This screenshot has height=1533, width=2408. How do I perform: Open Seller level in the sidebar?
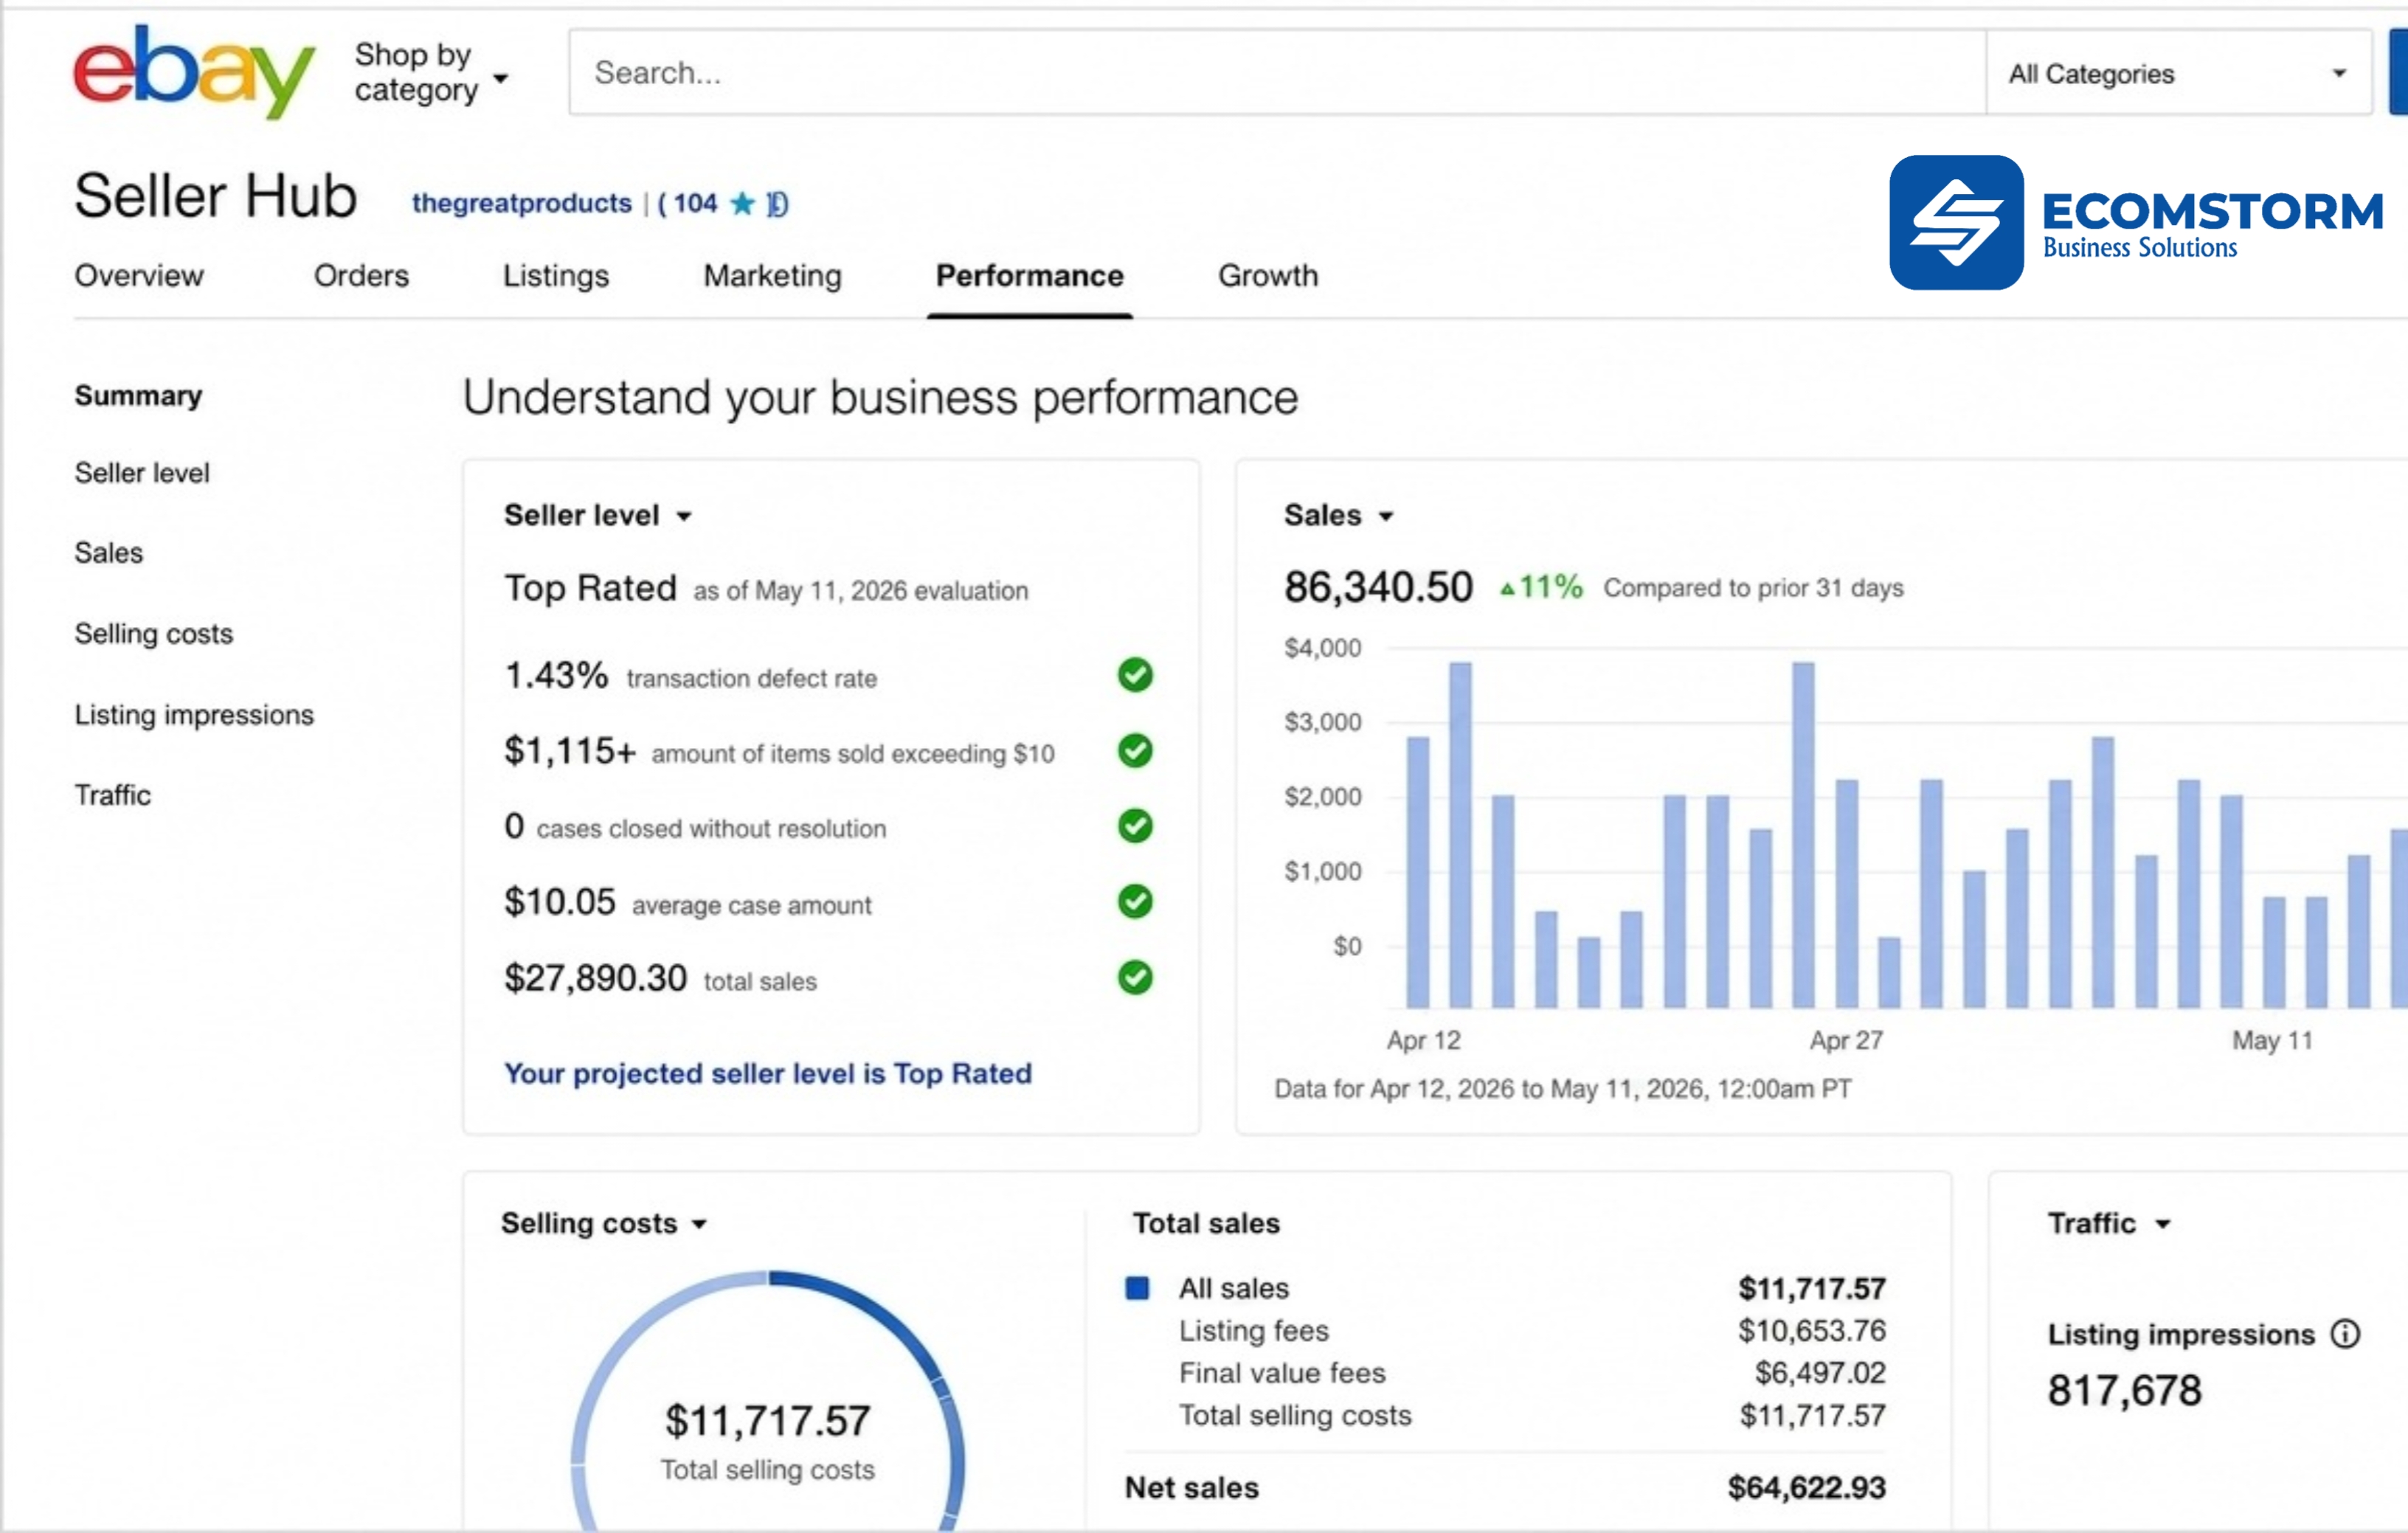coord(142,473)
